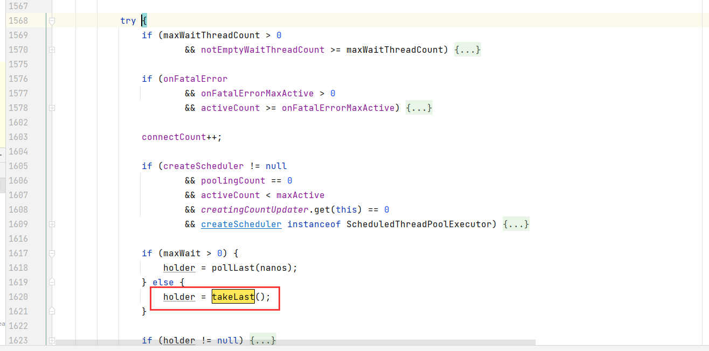This screenshot has width=709, height=351.
Task: Click createScheduler on line 1605
Action: click(203, 166)
